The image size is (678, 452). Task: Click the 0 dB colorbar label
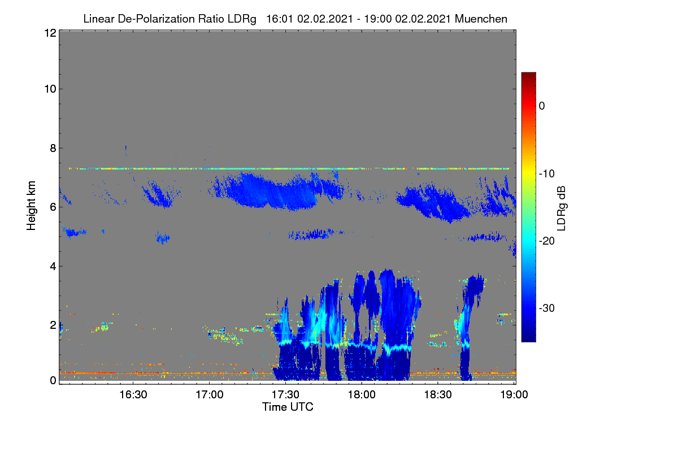click(542, 106)
